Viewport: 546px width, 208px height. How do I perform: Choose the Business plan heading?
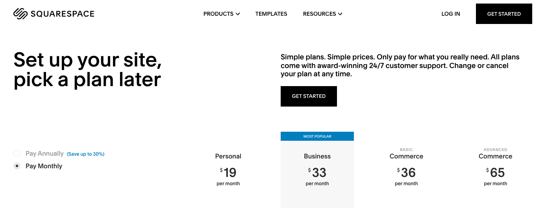pyautogui.click(x=317, y=156)
